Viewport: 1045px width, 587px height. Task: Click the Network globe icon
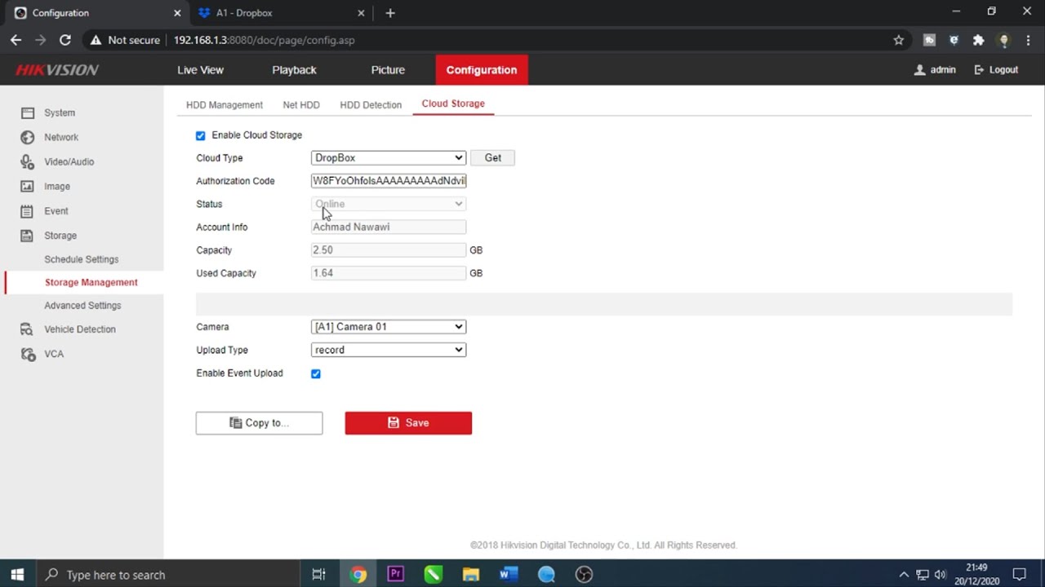click(x=28, y=137)
